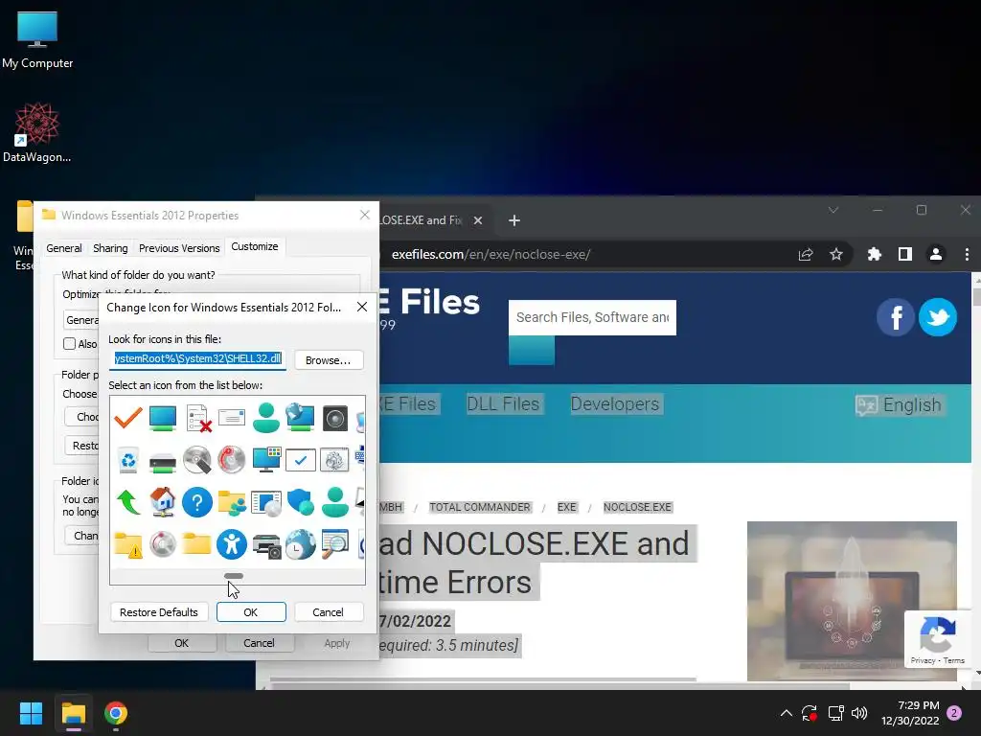This screenshot has height=736, width=981.
Task: Click Browse... in Change Icon dialog
Action: tap(329, 360)
